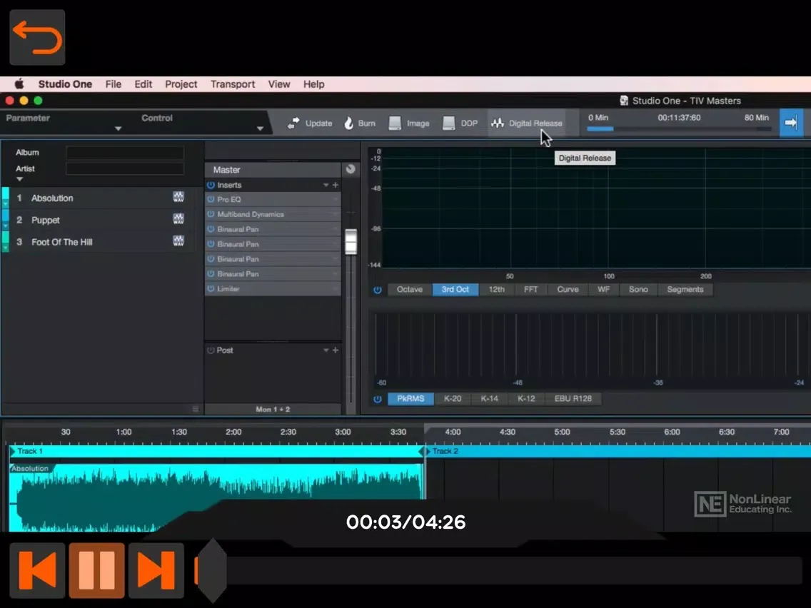Viewport: 811px width, 608px height.
Task: Bypass the Limiter insert
Action: [x=211, y=288]
